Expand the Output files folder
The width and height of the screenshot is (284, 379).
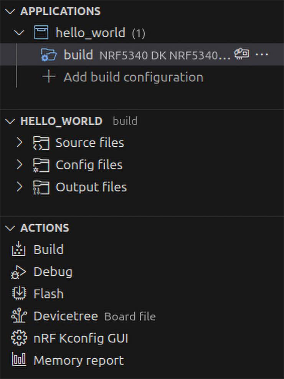pos(20,187)
